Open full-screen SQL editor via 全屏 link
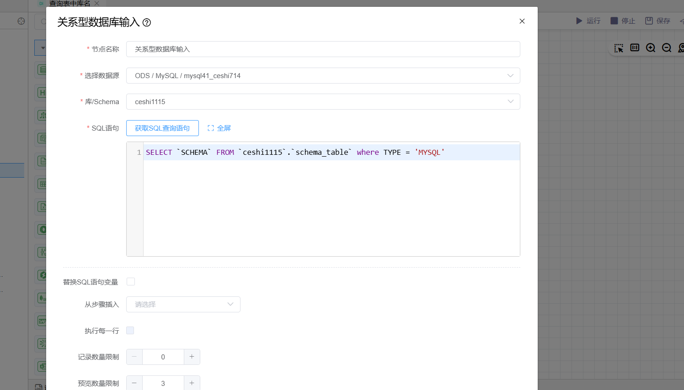684x390 pixels. 219,128
